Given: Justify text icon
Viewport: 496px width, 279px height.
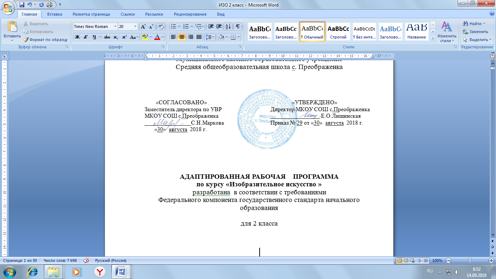Looking at the screenshot, I should click(199, 37).
